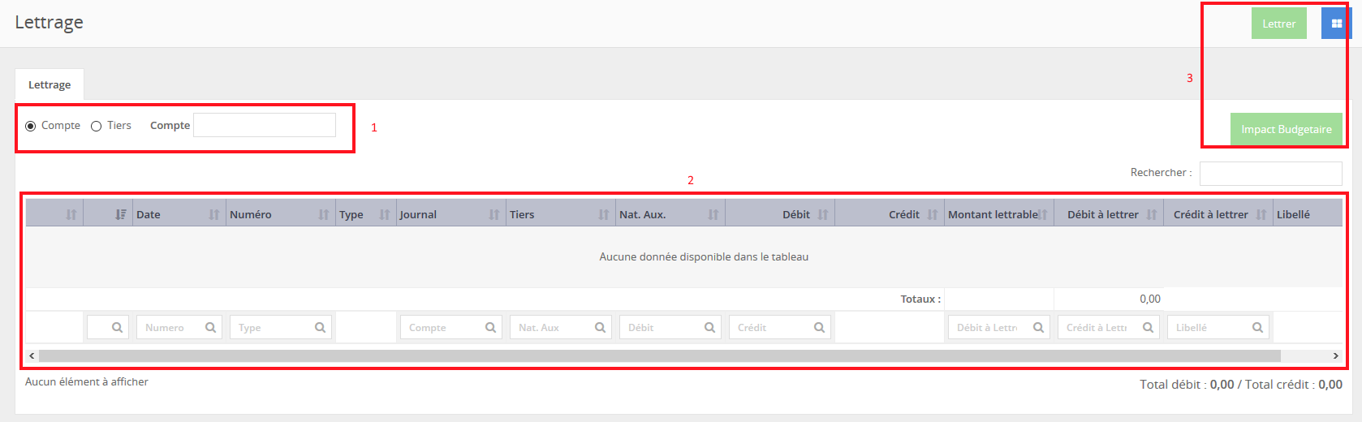This screenshot has height=422, width=1362.
Task: Select the Tiers radio button
Action: [x=97, y=126]
